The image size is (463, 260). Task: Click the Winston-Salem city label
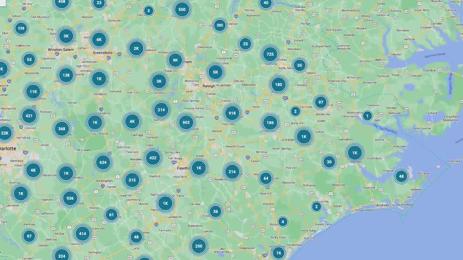point(61,49)
